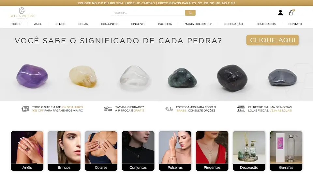
Task: Click the physical store icon
Action: 241,109
